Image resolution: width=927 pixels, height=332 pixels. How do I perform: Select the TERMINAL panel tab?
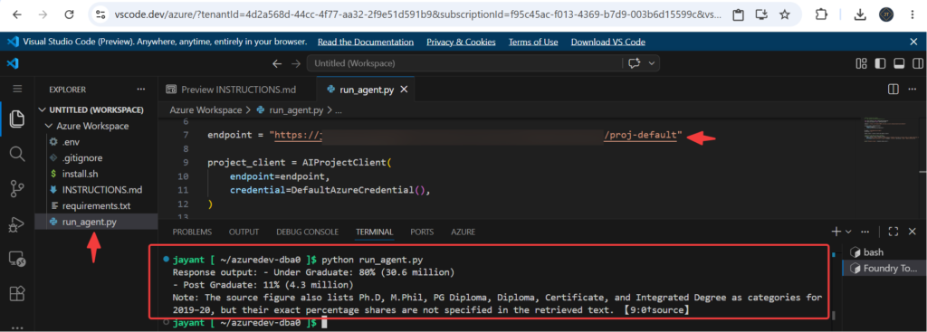374,232
